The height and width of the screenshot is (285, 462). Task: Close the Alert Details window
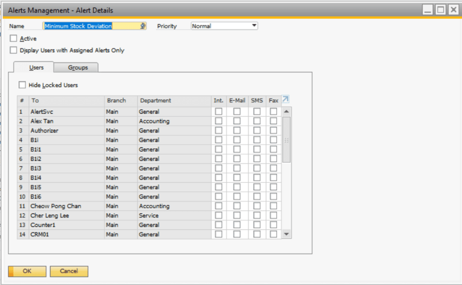[x=453, y=10]
